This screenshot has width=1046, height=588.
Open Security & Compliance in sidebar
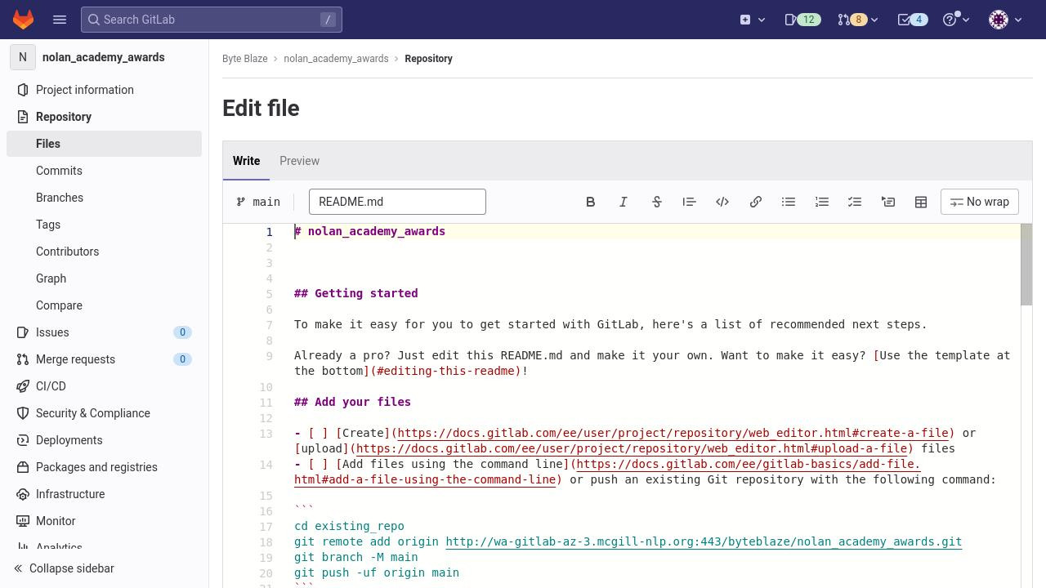coord(104,413)
